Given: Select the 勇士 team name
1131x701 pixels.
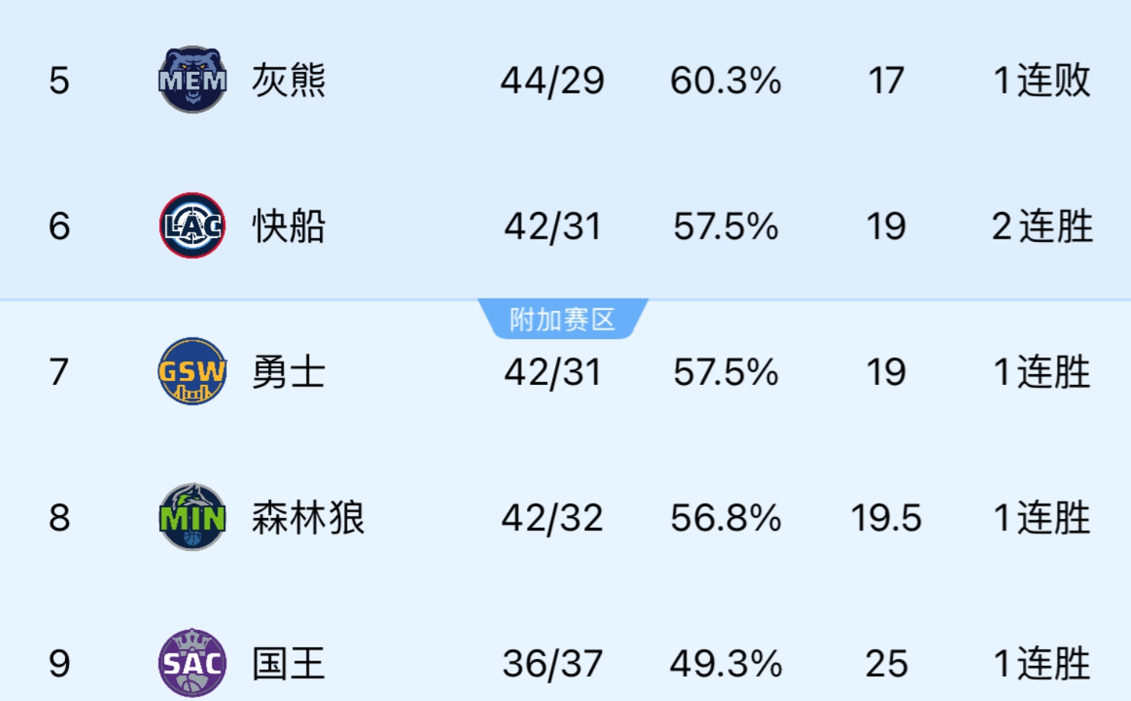Looking at the screenshot, I should pos(289,373).
